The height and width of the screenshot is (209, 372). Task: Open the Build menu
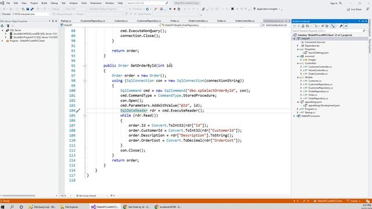[44, 3]
